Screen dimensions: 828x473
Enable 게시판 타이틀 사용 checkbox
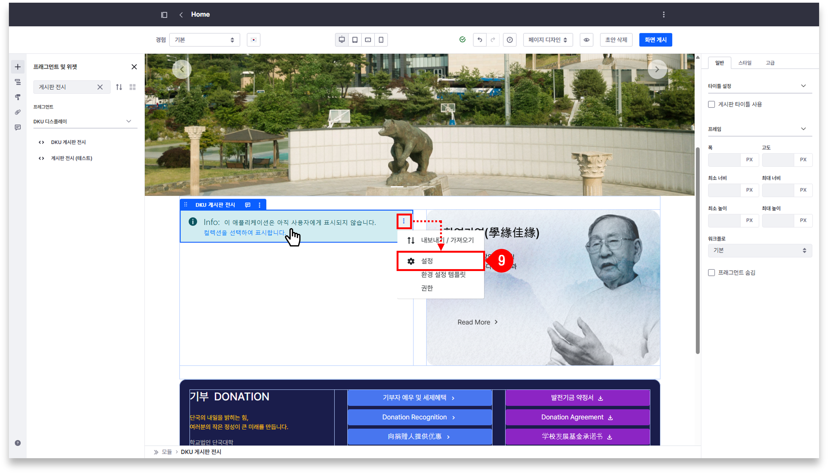pyautogui.click(x=711, y=104)
